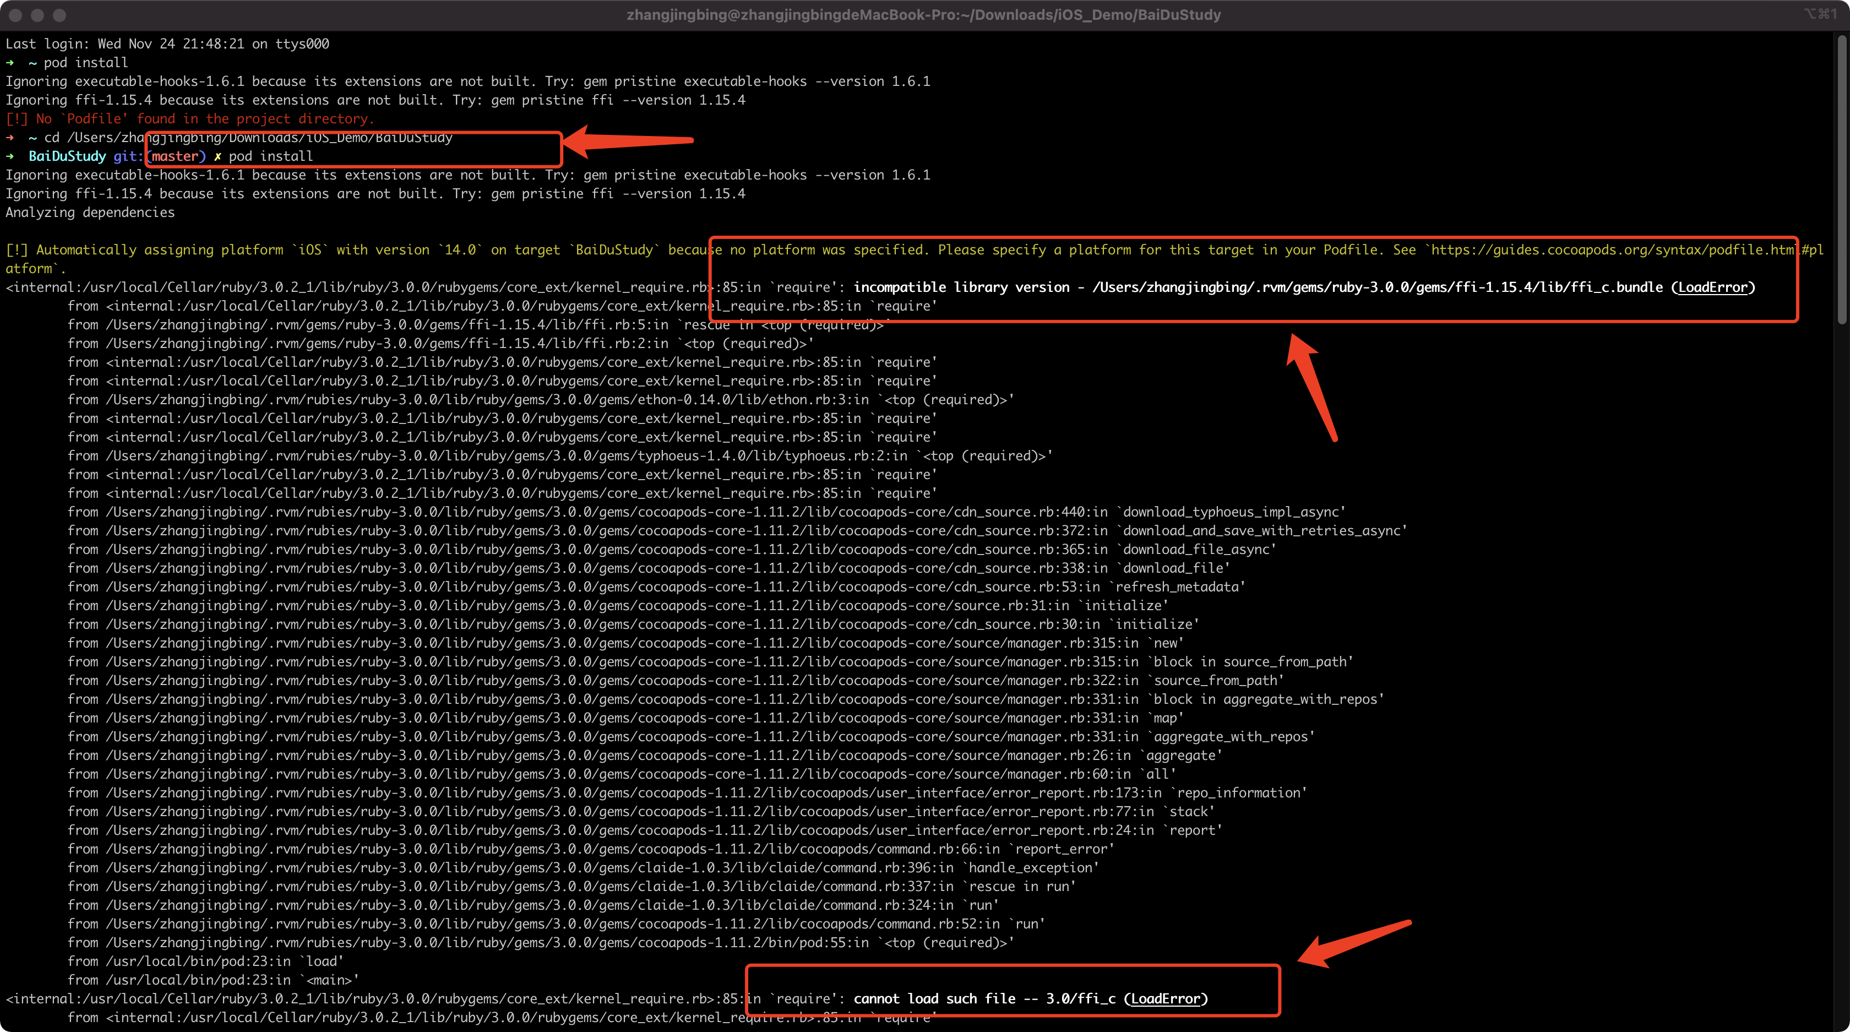Click 'cannot load such file' bold text
This screenshot has height=1032, width=1850.
tap(934, 999)
